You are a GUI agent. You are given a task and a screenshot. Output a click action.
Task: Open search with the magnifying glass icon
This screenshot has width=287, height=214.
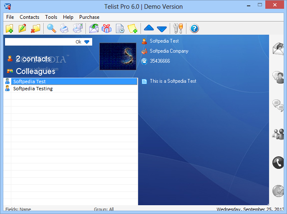pyautogui.click(x=52, y=28)
